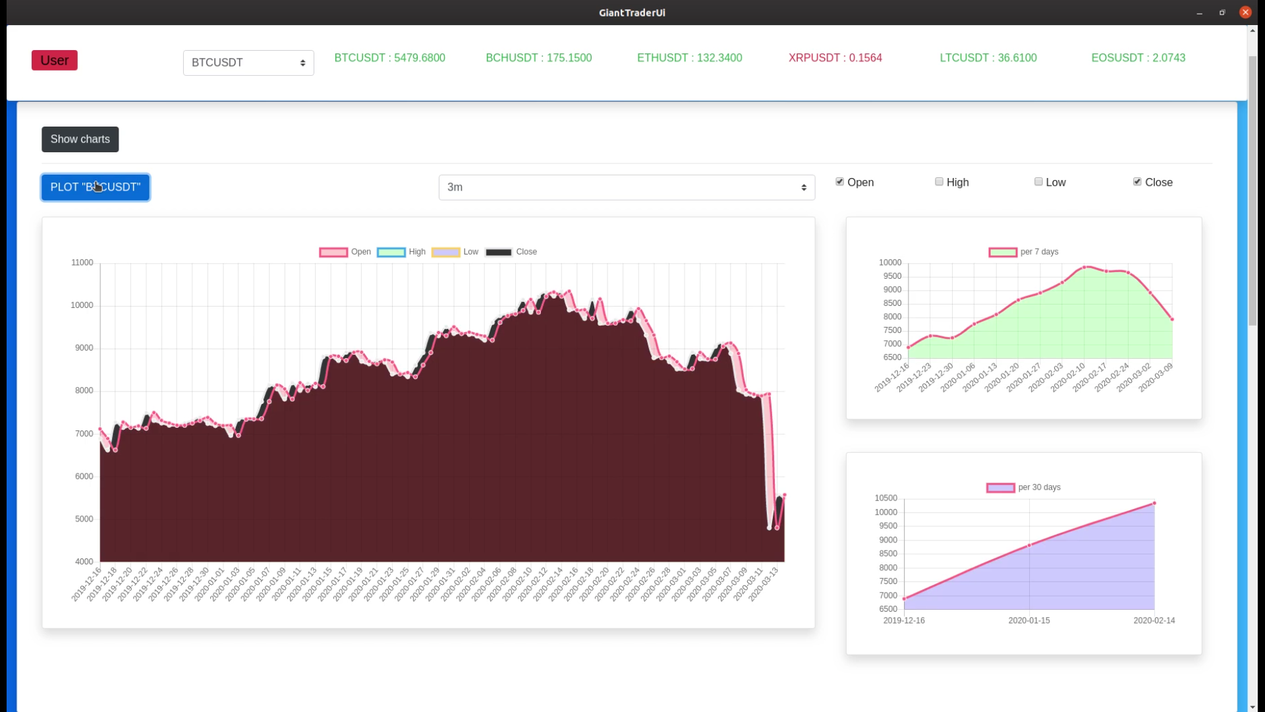Close the GiantTraderUi window
This screenshot has width=1265, height=712.
[x=1245, y=13]
